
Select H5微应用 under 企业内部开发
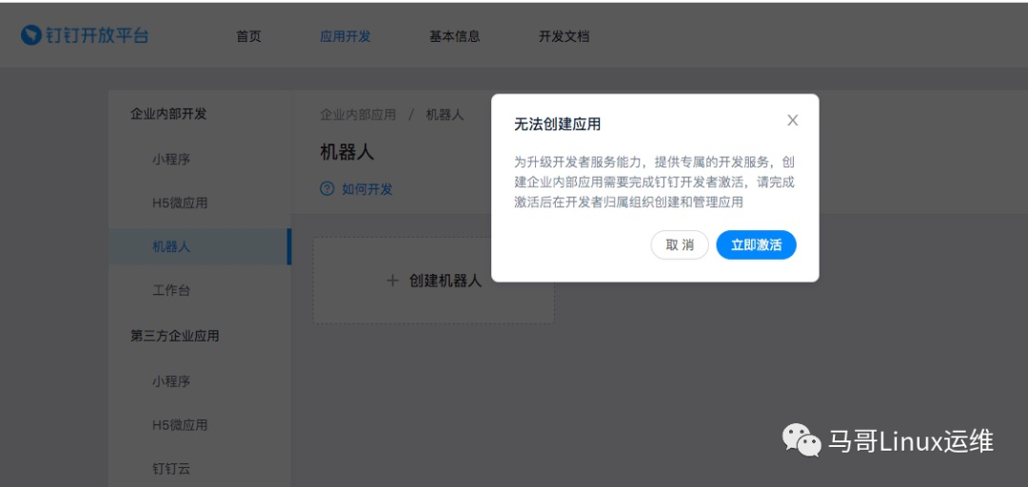(x=180, y=204)
